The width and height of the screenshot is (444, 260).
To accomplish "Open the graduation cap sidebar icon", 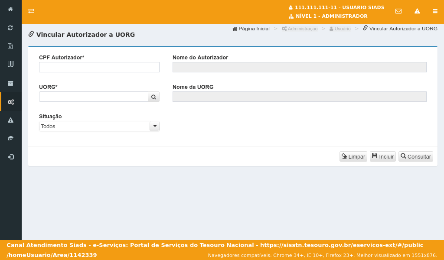I will (x=10, y=138).
